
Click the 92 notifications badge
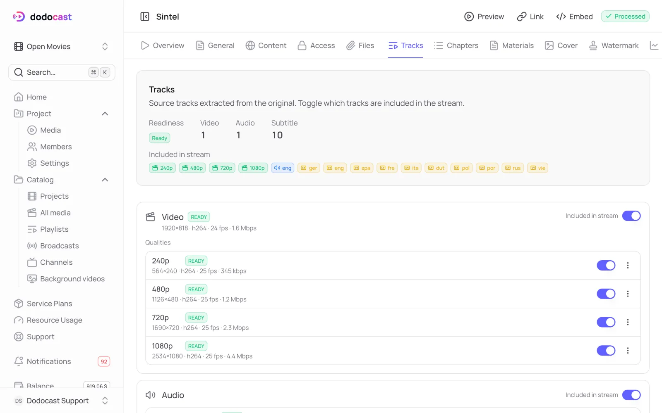(104, 361)
